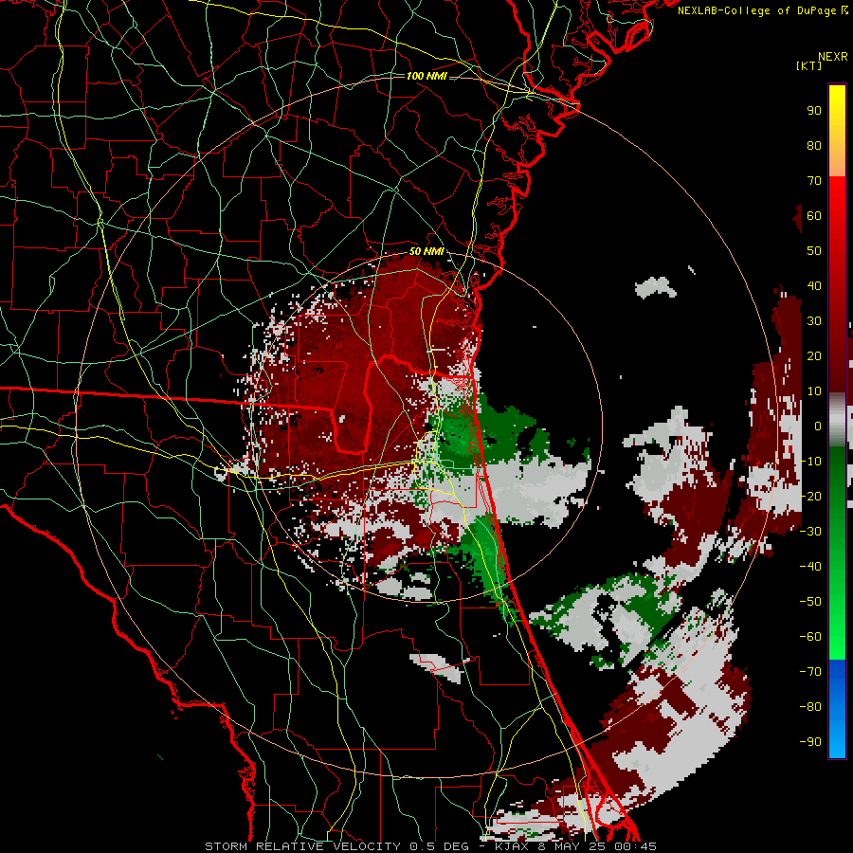Click the gray zero segment of the color bar
The height and width of the screenshot is (853, 853).
tap(837, 420)
